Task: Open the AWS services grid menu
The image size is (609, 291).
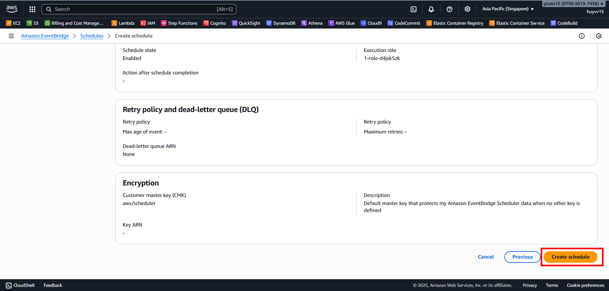Action: [x=32, y=9]
